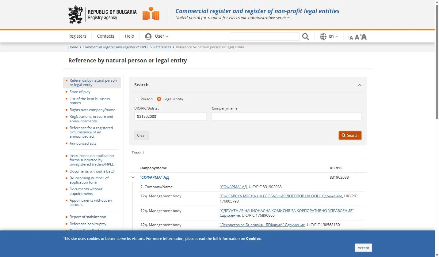The image size is (439, 257).
Task: Open "СОФАРМА" АД link in Company/Name row
Action: coord(233,187)
